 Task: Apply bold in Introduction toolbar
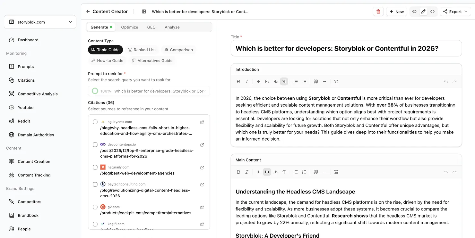pyautogui.click(x=238, y=82)
